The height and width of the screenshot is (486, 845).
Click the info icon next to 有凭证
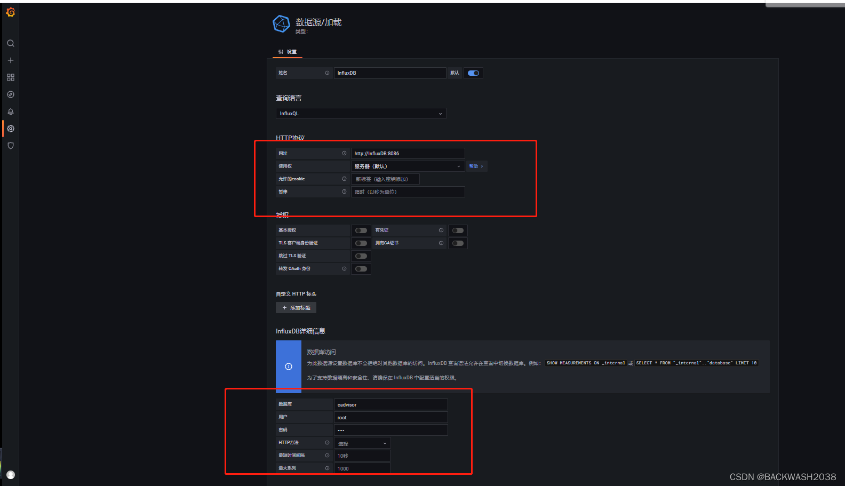[x=441, y=230]
